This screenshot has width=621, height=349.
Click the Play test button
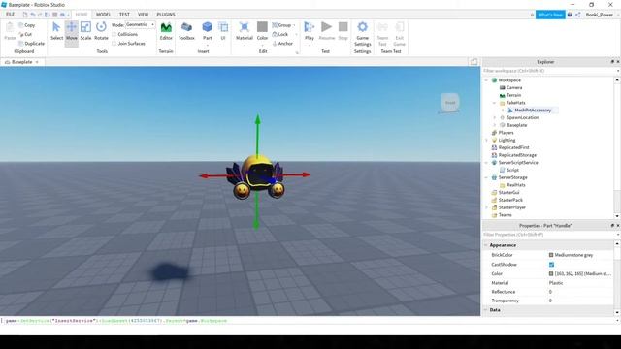tap(310, 31)
